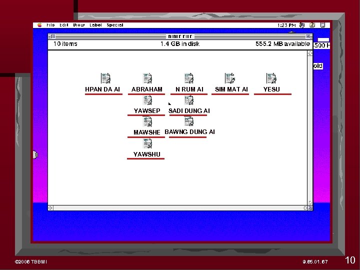Select the MAWSHE document icon
The image size is (360, 270).
pos(147,121)
